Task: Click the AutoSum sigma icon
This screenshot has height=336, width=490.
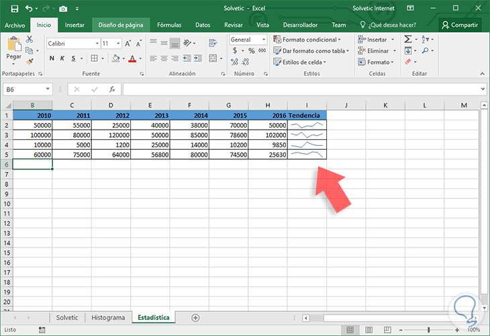Action: pyautogui.click(x=407, y=40)
